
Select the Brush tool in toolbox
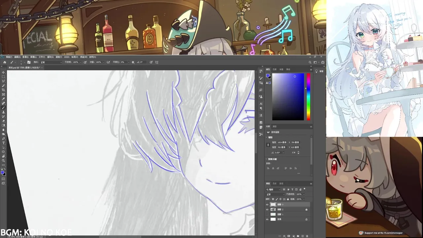[3, 108]
